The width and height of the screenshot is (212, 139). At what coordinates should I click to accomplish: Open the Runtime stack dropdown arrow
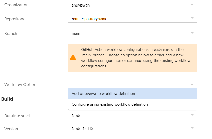click(x=192, y=115)
